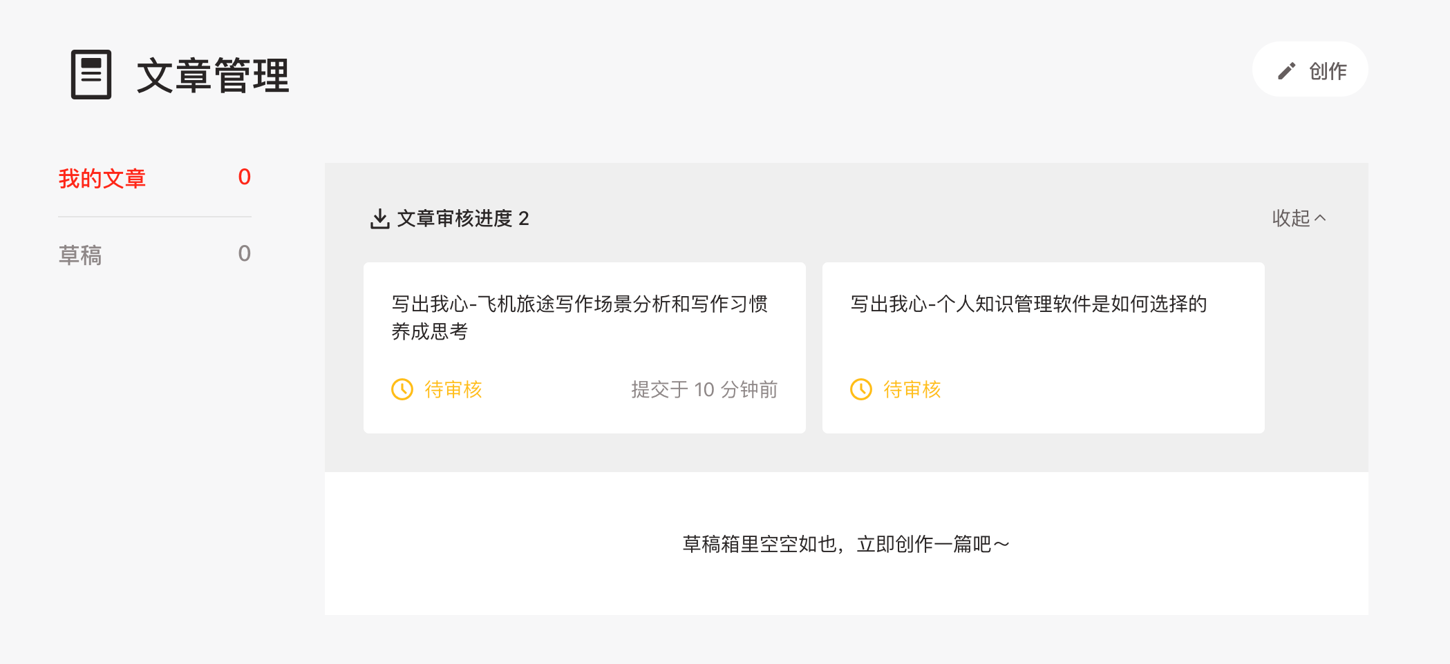The height and width of the screenshot is (664, 1450).
Task: Click the clock icon on first article card
Action: (402, 389)
